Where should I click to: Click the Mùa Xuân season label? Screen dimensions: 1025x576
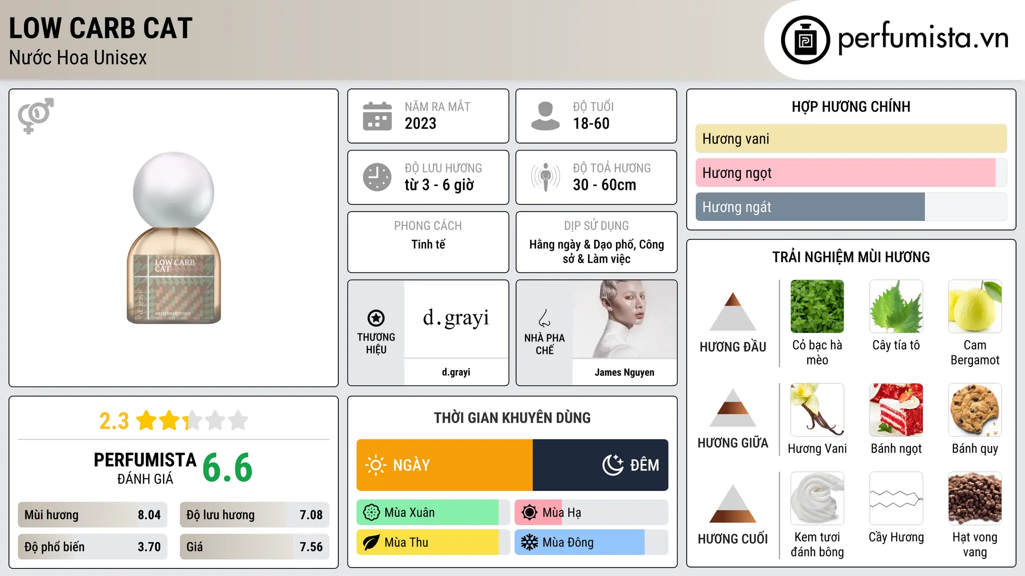409,512
